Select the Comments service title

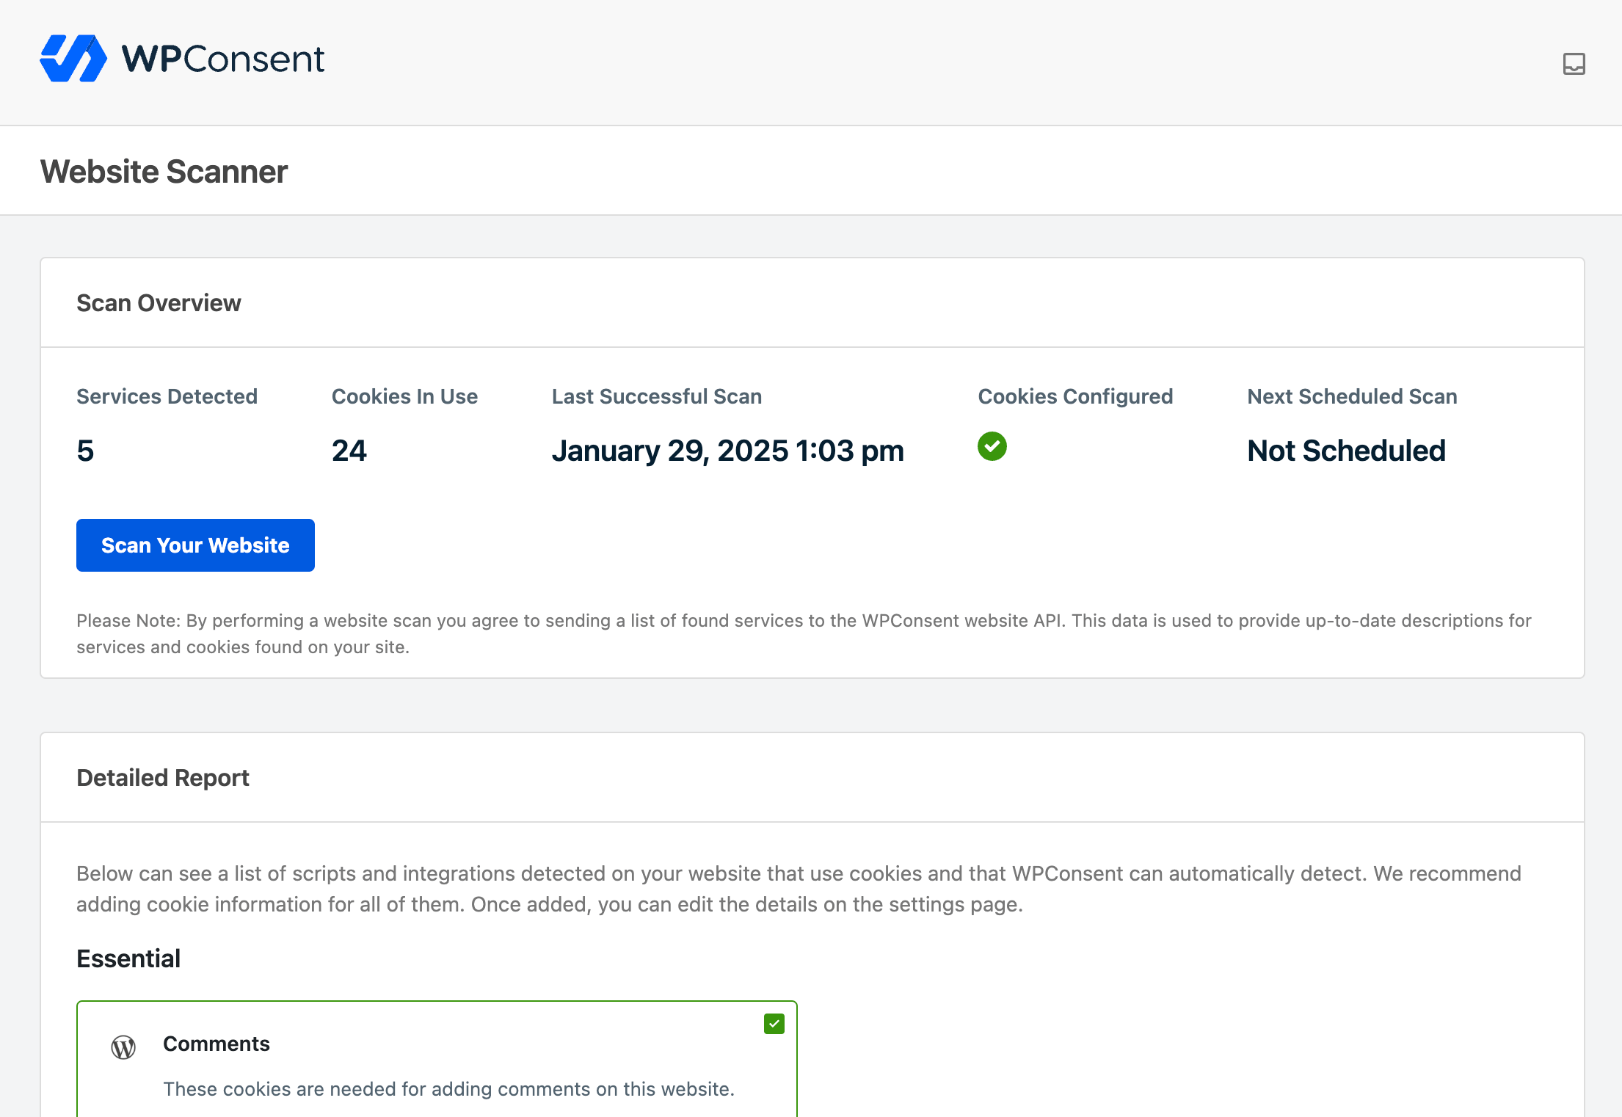pos(217,1044)
